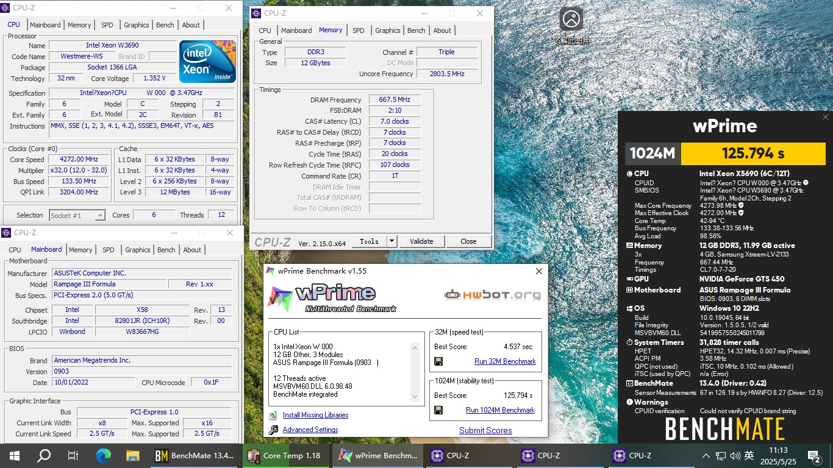The width and height of the screenshot is (833, 468).
Task: Click the title bar icon of CPU-Z Memory window
Action: point(256,13)
